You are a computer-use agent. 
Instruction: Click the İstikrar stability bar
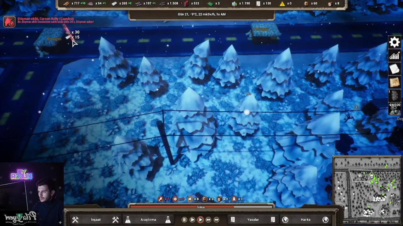pos(201,207)
